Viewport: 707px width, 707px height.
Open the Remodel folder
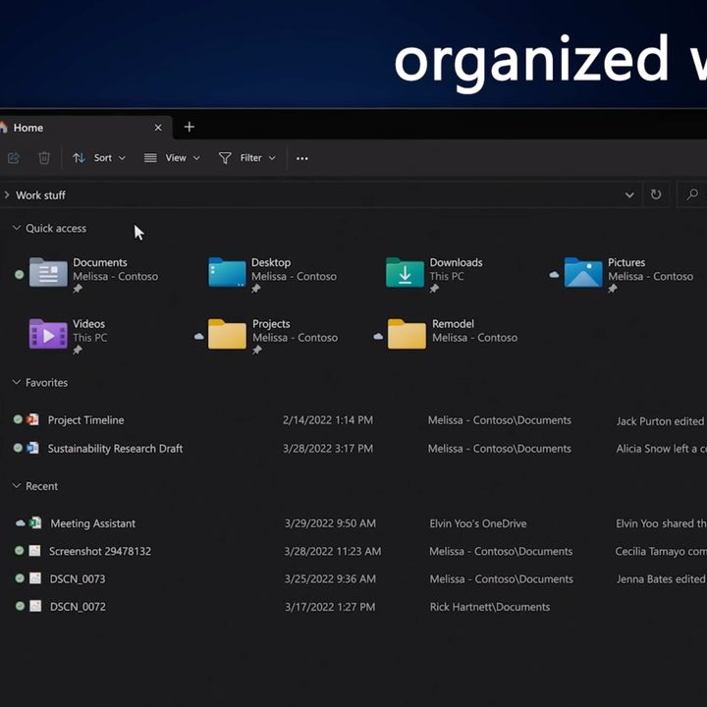[407, 334]
